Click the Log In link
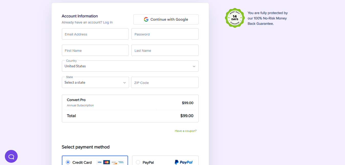The image size is (345, 165). click(108, 22)
